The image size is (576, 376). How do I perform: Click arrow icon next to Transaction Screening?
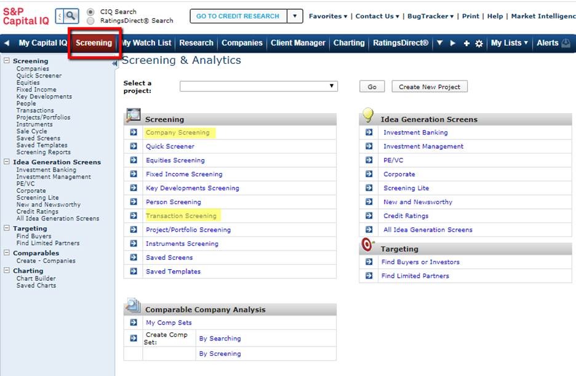(x=134, y=216)
